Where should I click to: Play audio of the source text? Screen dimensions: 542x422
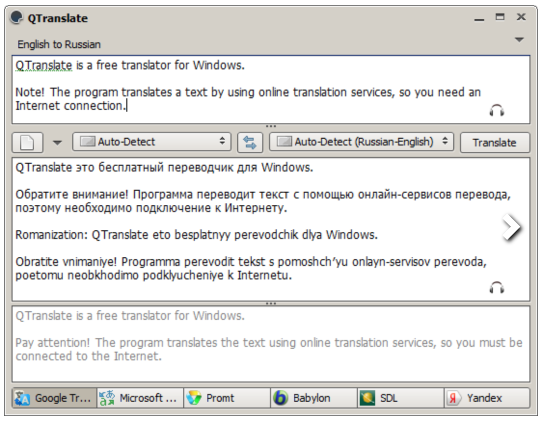(x=496, y=111)
